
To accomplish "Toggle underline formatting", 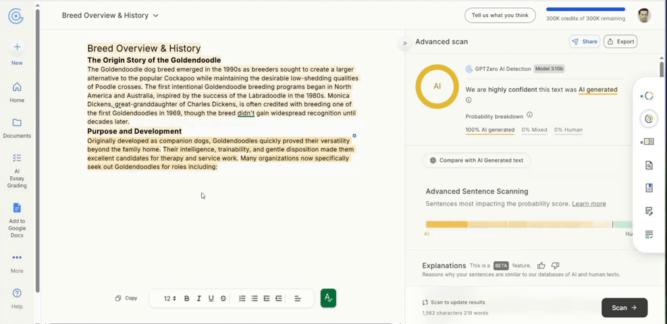I will 211,298.
